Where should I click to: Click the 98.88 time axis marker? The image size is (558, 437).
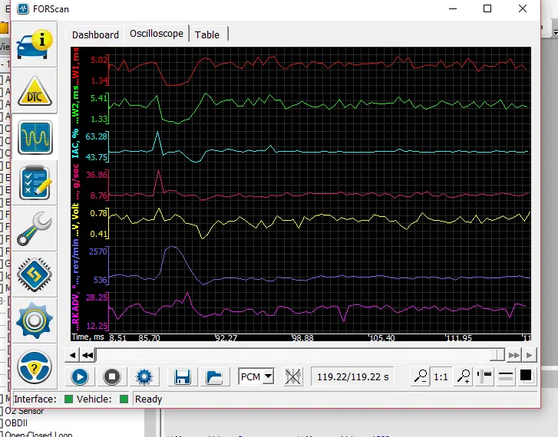303,338
